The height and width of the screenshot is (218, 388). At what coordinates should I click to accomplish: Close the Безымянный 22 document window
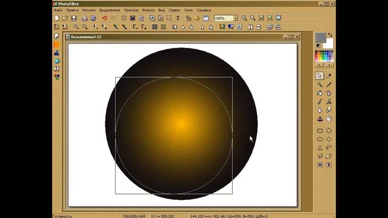(297, 37)
